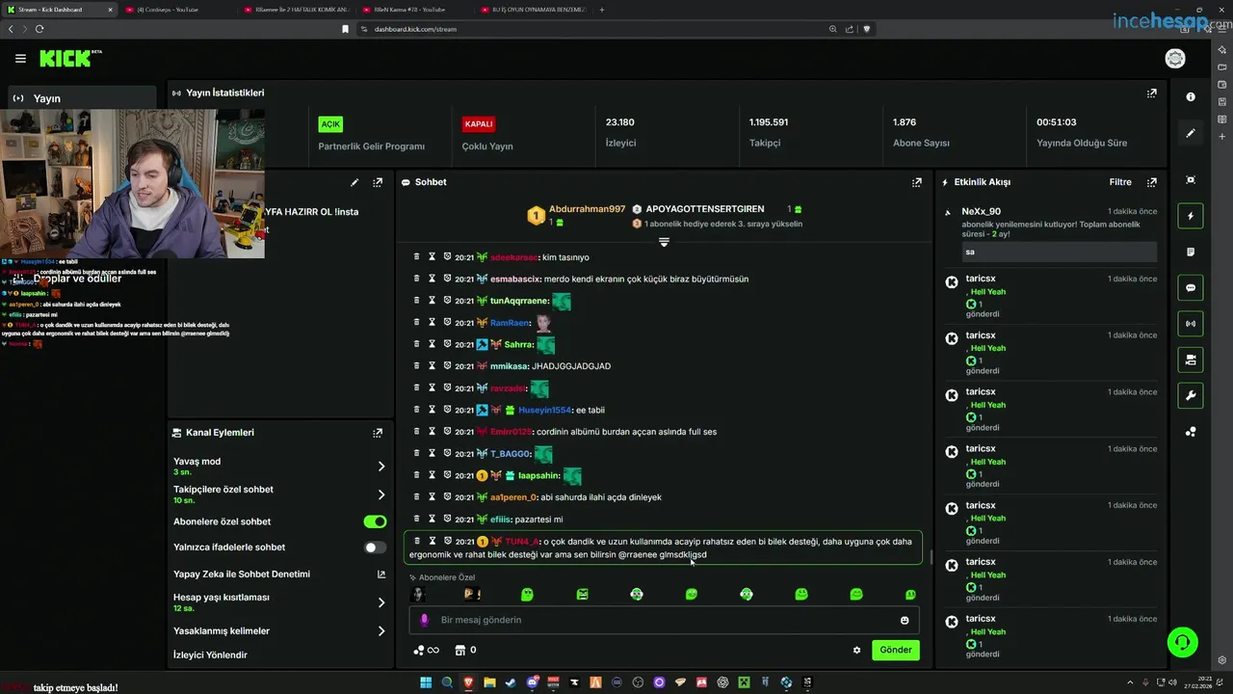Image resolution: width=1233 pixels, height=694 pixels.
Task: Click the İzleyici Yönlendir option
Action: click(210, 654)
